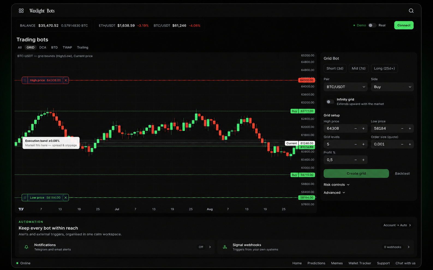Click the balance value $35,470.52

tap(48, 26)
